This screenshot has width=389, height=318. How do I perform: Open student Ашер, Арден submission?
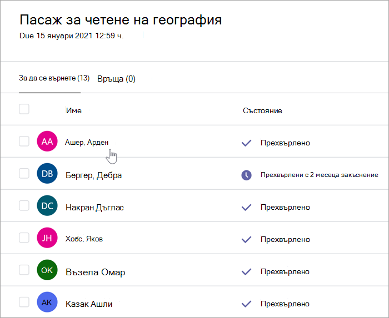pos(87,143)
